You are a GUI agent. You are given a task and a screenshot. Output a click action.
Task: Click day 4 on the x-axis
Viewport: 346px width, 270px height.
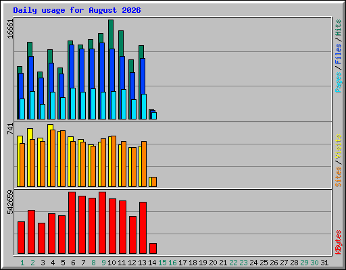pos(53,263)
